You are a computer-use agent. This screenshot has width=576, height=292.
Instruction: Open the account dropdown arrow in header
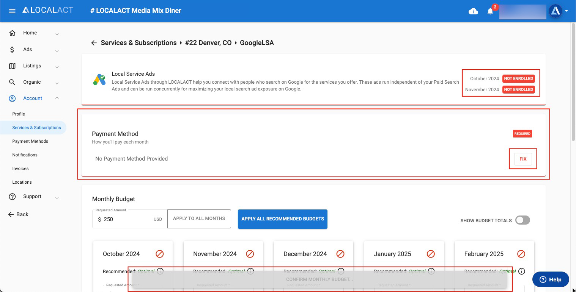pos(567,11)
